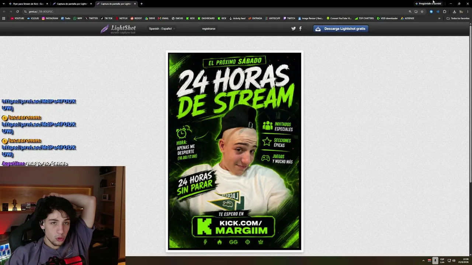The width and height of the screenshot is (472, 265).
Task: Open the WPP bookmark
Action: click(78, 18)
